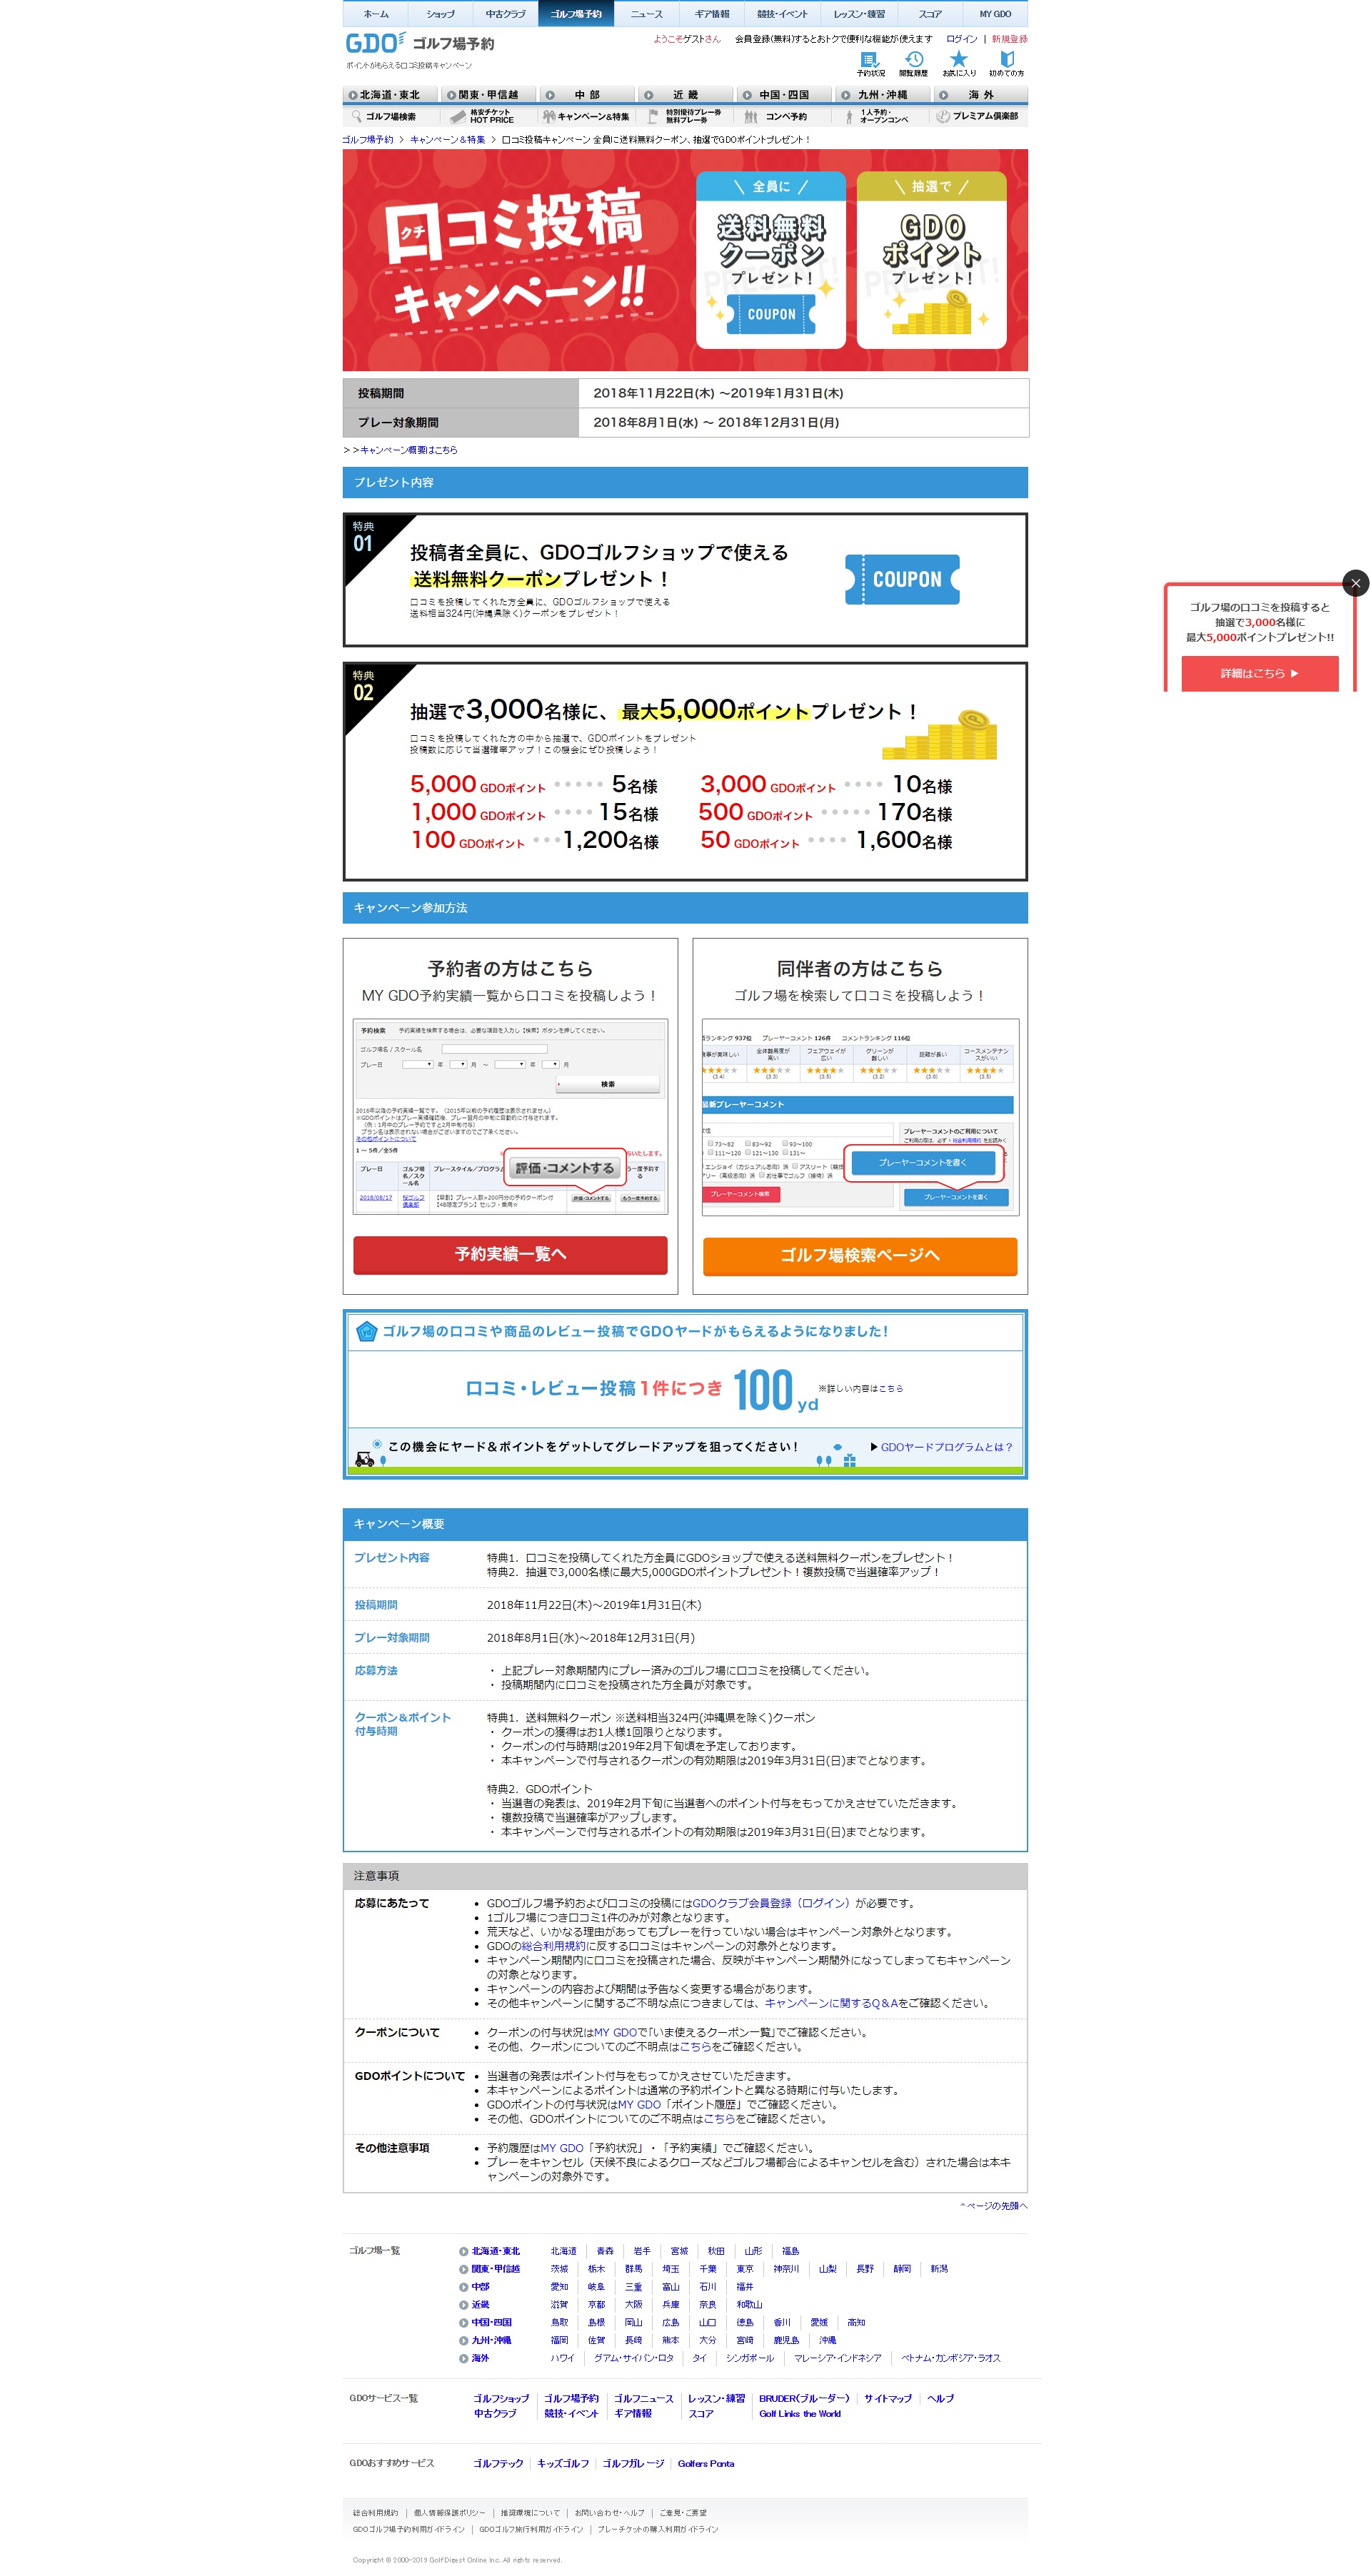Click the ゴルフ場検索 magnifier icon
The height and width of the screenshot is (2576, 1371).
click(356, 117)
